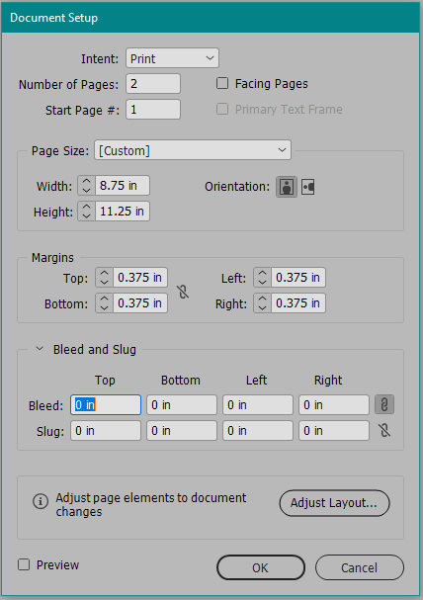Toggle margins link chain icon

tap(183, 292)
